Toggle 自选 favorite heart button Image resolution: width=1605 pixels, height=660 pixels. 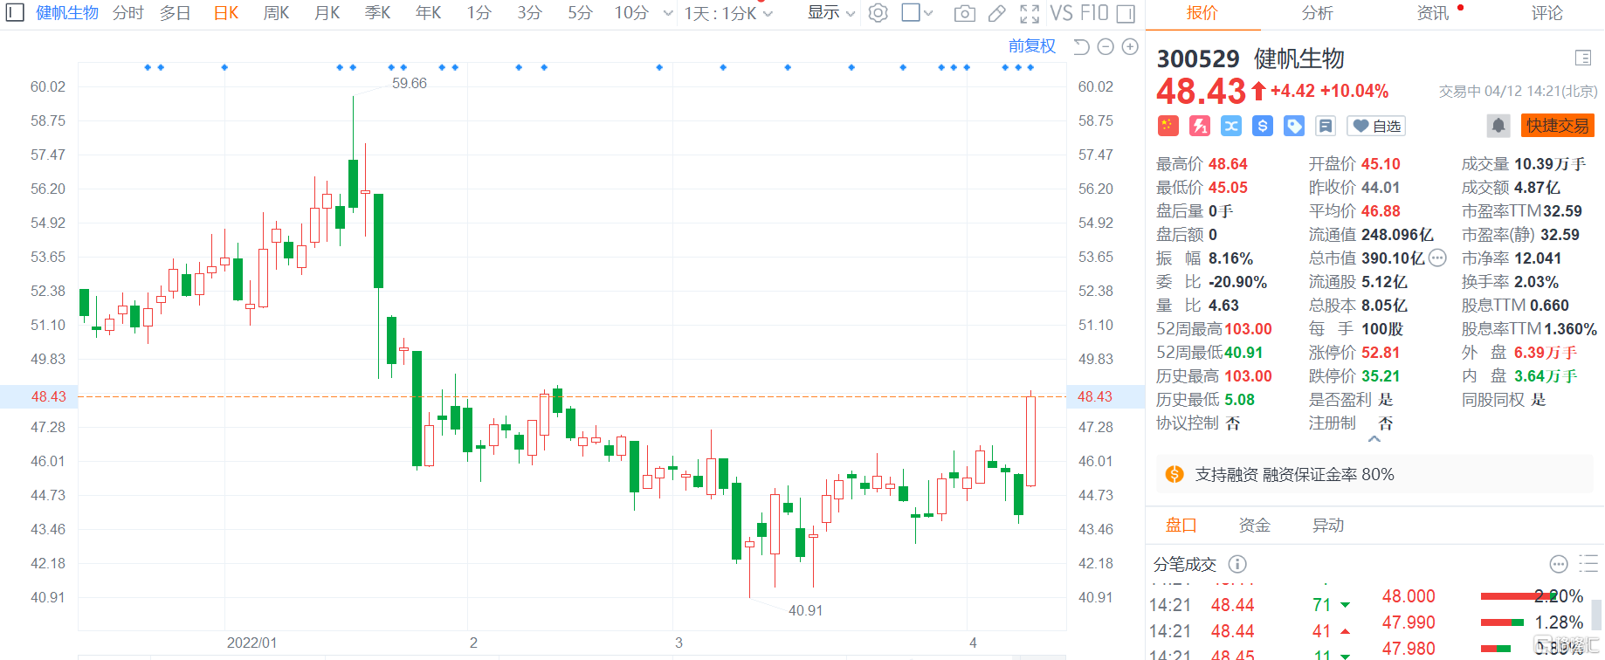coord(1376,126)
